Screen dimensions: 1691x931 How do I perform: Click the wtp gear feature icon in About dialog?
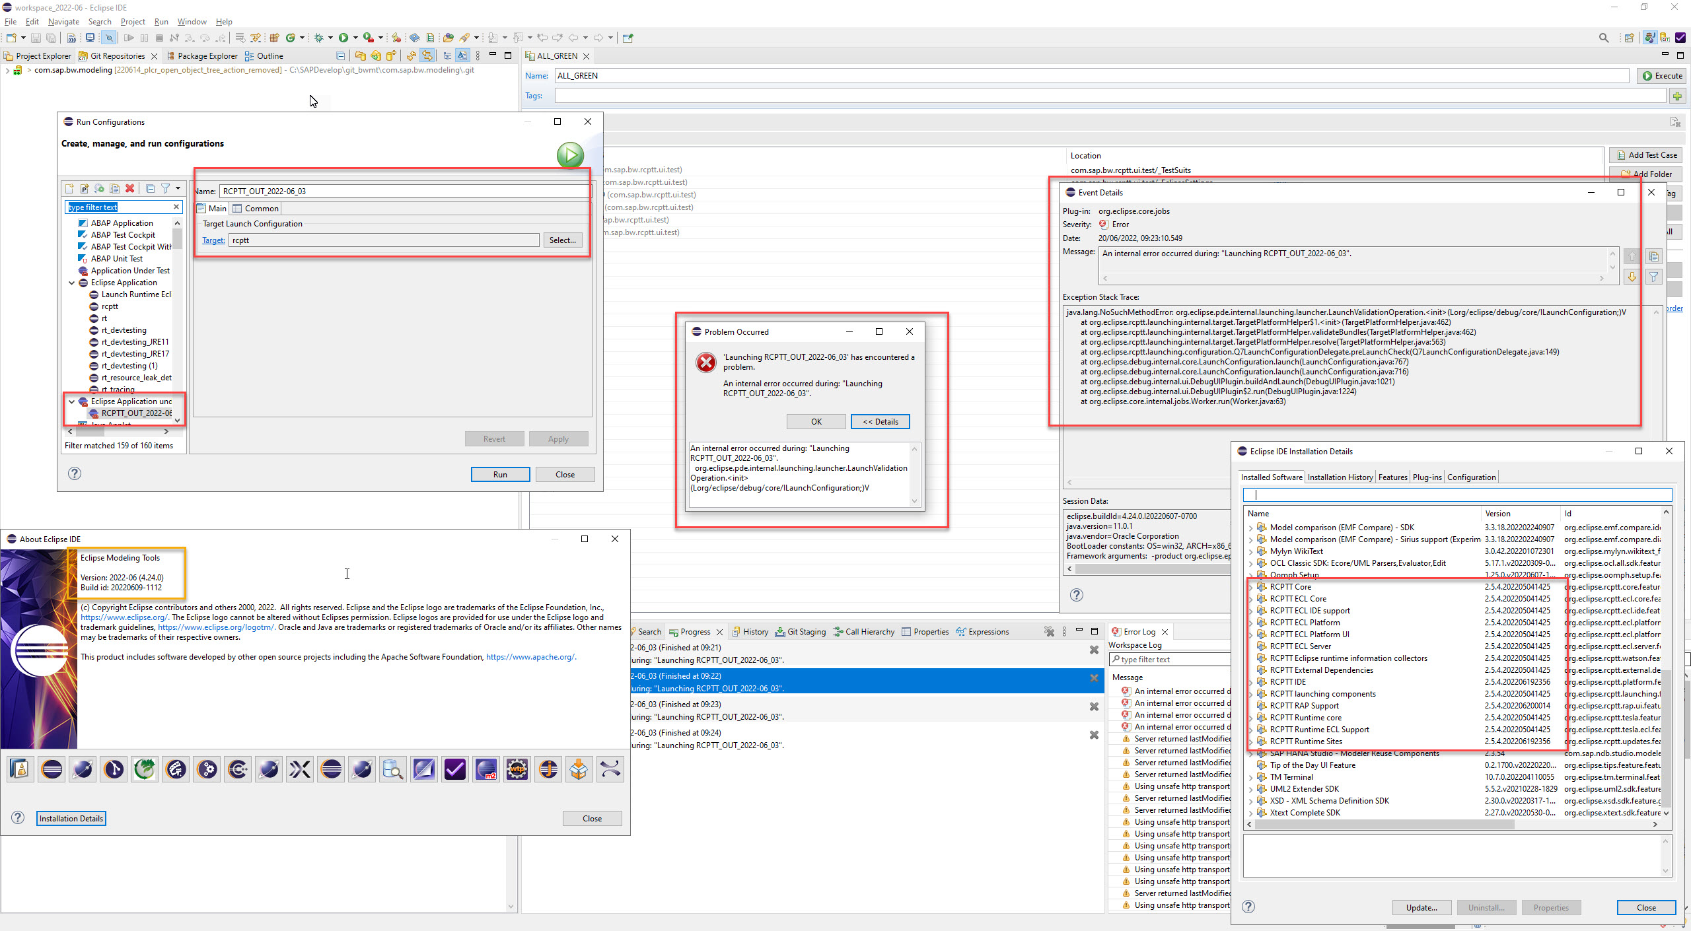517,769
